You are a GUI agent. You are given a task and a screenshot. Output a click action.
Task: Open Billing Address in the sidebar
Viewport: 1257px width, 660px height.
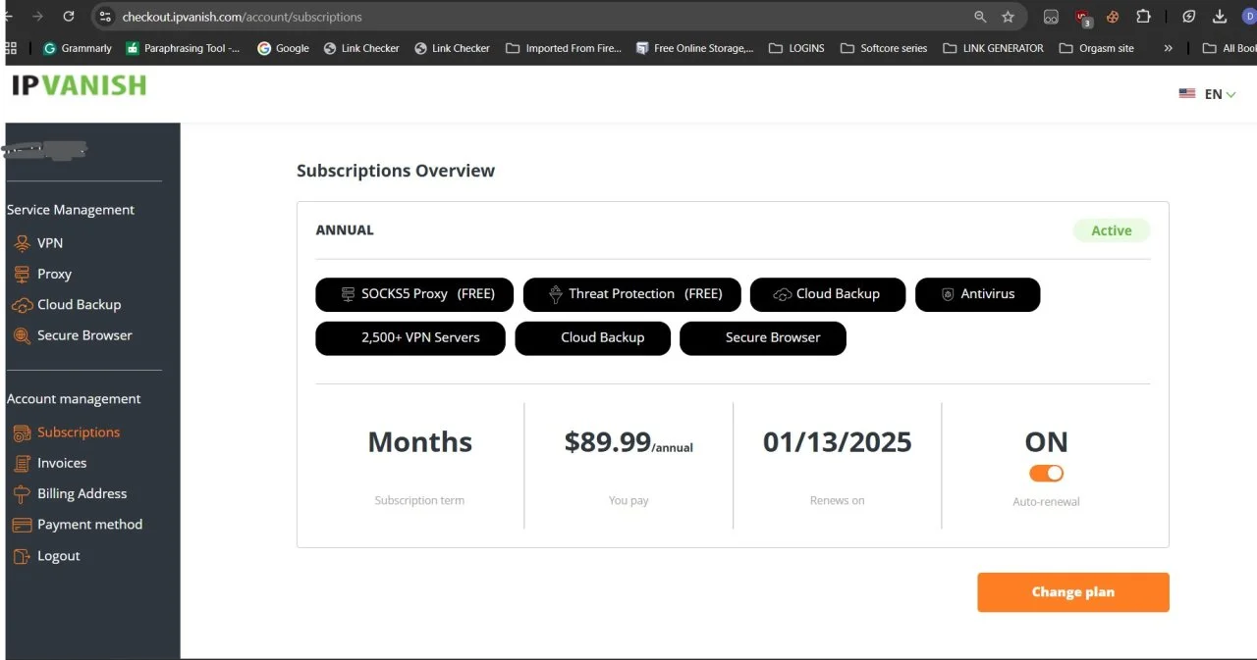(x=82, y=494)
